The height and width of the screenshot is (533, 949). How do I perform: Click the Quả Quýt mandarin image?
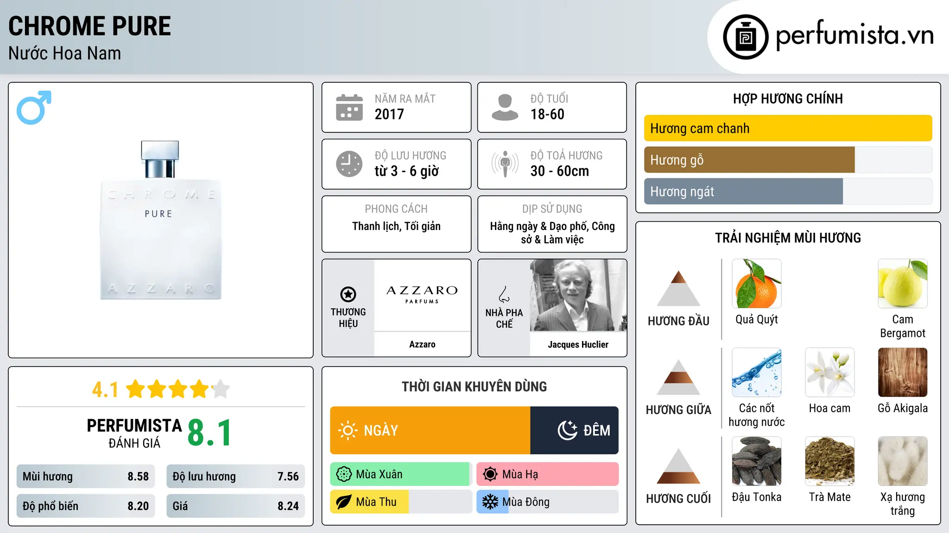757,284
